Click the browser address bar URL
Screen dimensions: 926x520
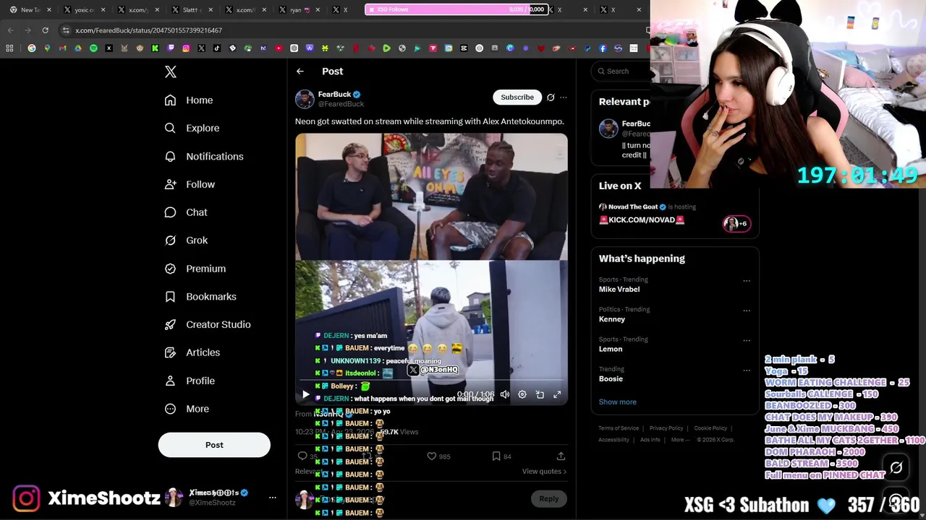(148, 30)
